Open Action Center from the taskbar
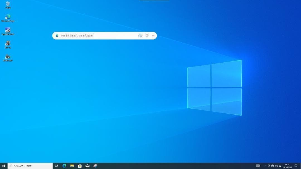Image resolution: width=301 pixels, height=169 pixels. pyautogui.click(x=296, y=166)
